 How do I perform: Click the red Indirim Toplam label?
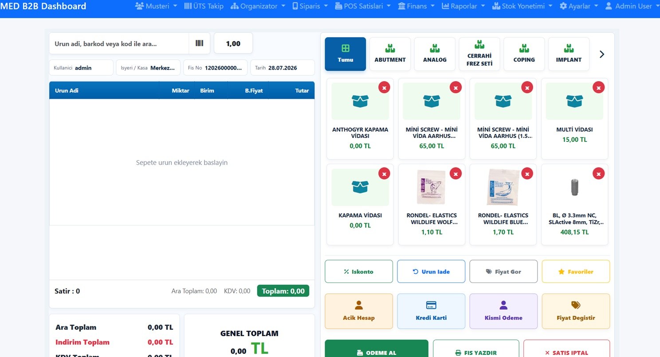[x=82, y=342]
